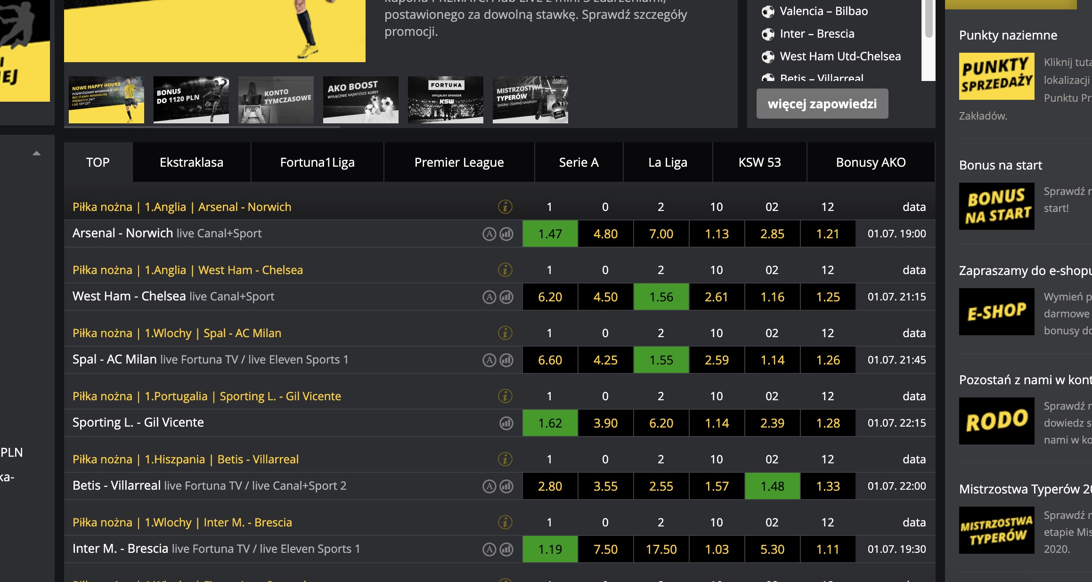Open the KSW 53 tab
Viewport: 1092px width, 582px height.
[760, 162]
